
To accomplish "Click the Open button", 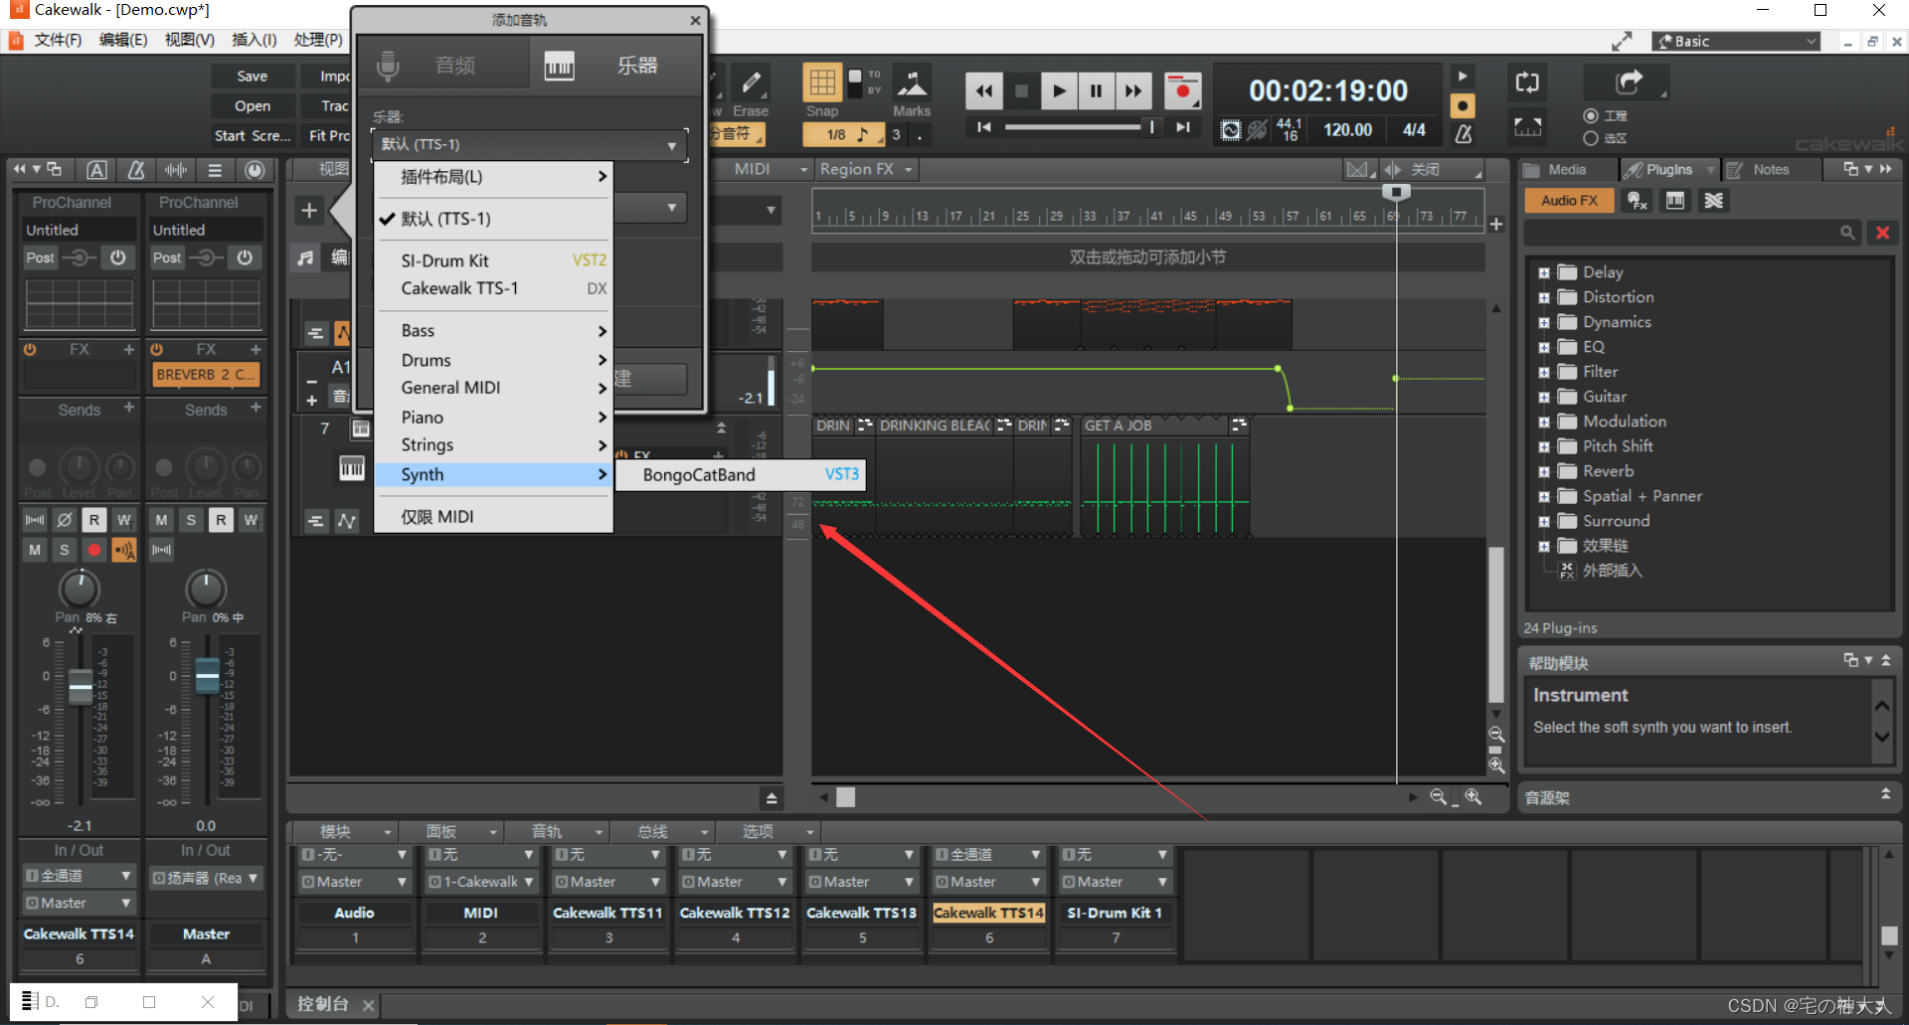I will pos(253,106).
